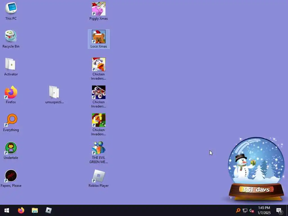Select Chicken Invaders icon with green background
Image resolution: width=288 pixels, height=216 pixels.
[99, 125]
